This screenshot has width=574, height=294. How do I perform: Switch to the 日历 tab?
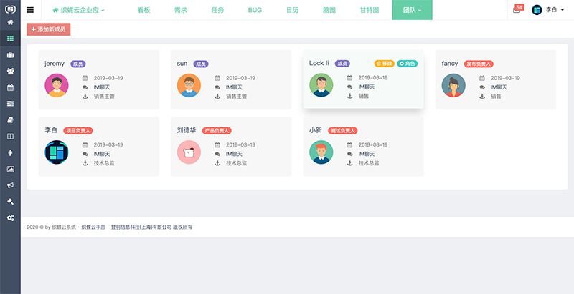(x=293, y=10)
